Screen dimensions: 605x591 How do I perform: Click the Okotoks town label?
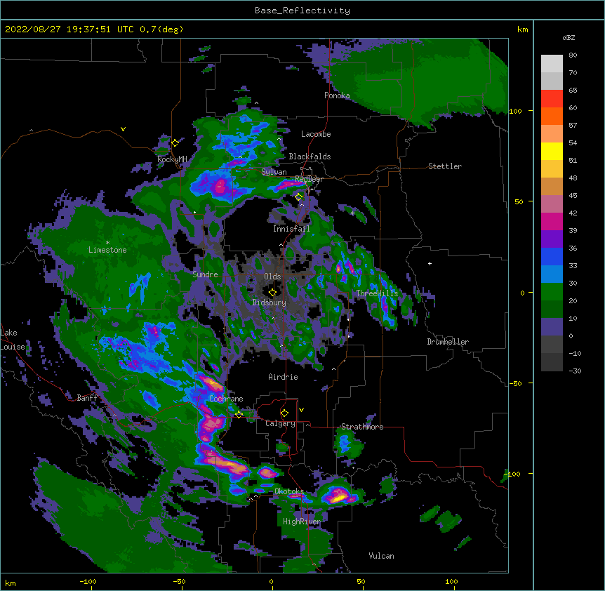[289, 491]
